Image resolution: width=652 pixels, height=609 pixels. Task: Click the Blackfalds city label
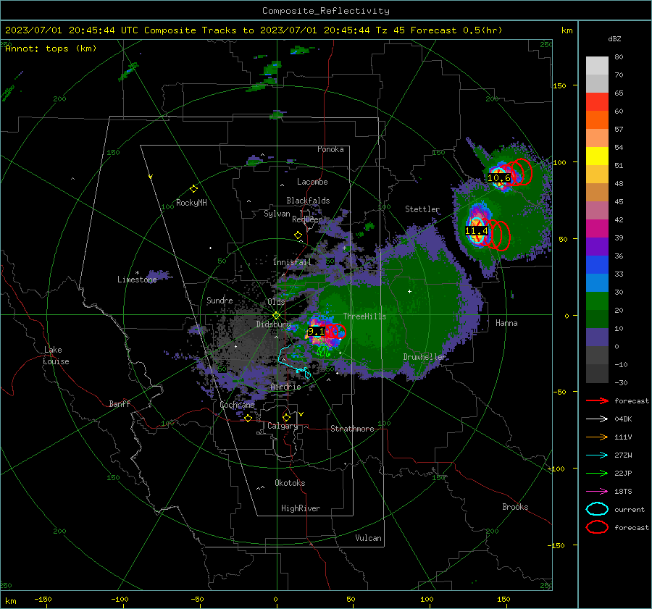click(308, 201)
